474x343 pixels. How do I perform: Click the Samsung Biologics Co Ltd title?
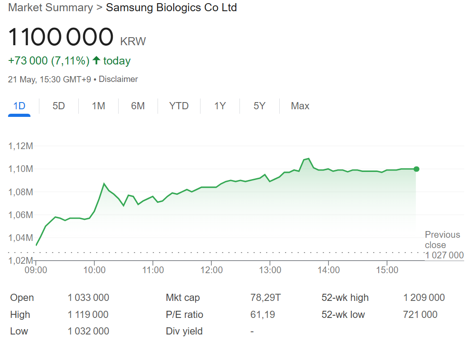171,8
